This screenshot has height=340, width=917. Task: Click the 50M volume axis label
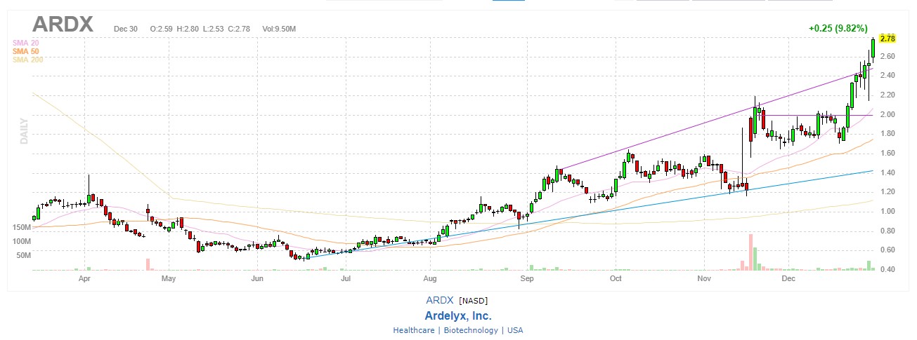point(23,255)
